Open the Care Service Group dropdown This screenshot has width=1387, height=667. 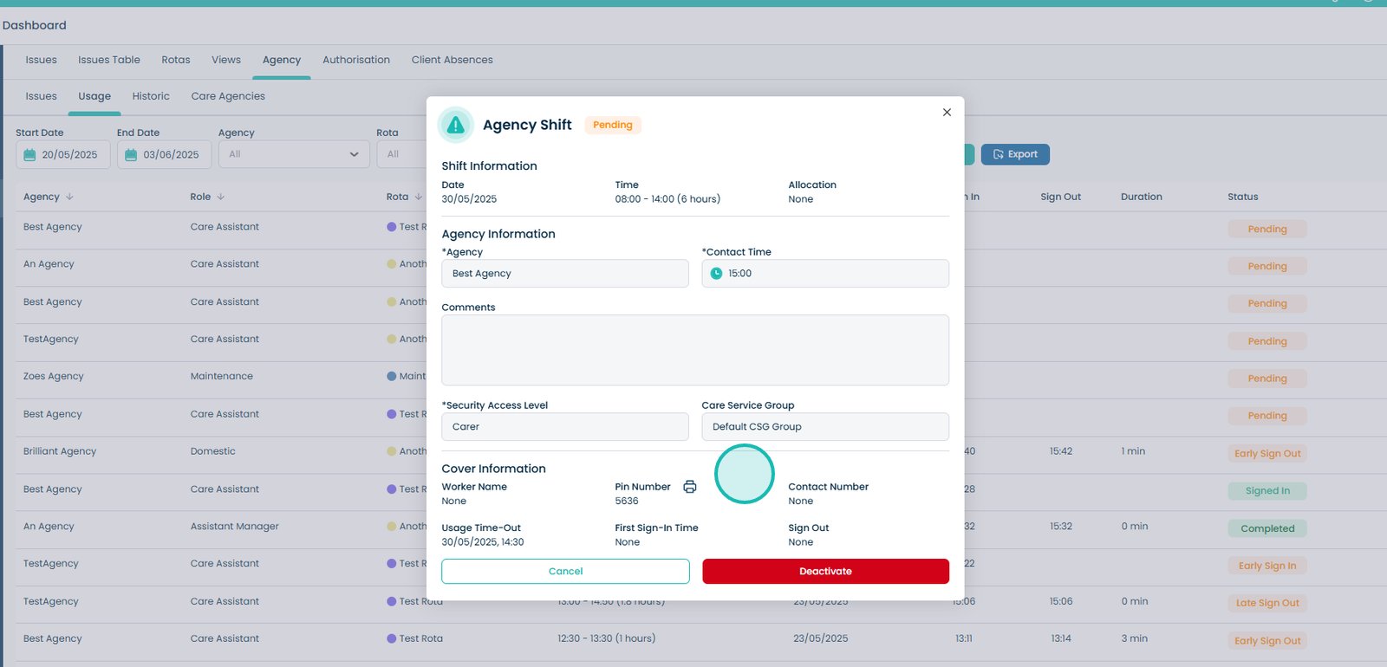tap(824, 427)
